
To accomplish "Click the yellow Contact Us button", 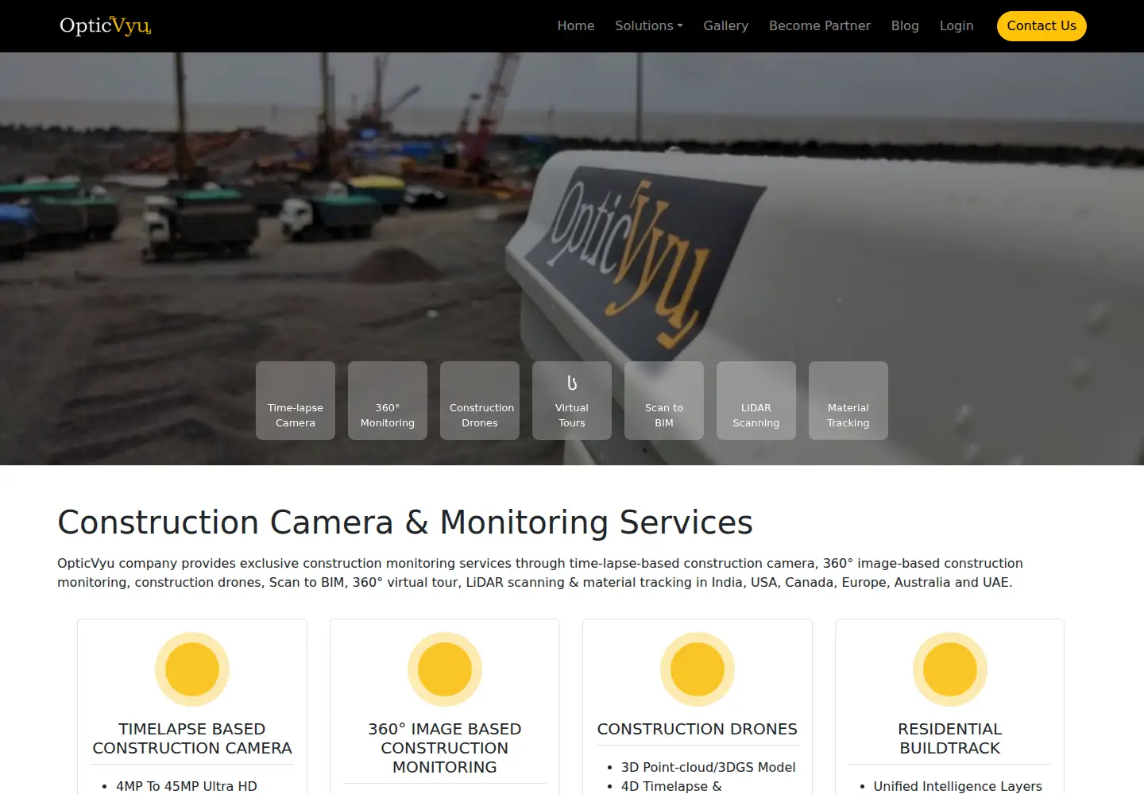I will click(1042, 25).
